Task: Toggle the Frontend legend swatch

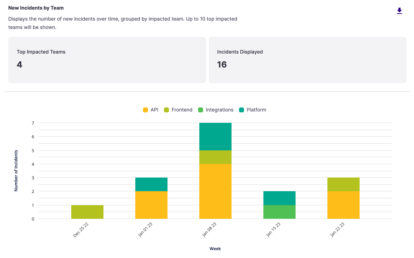Action: click(167, 110)
